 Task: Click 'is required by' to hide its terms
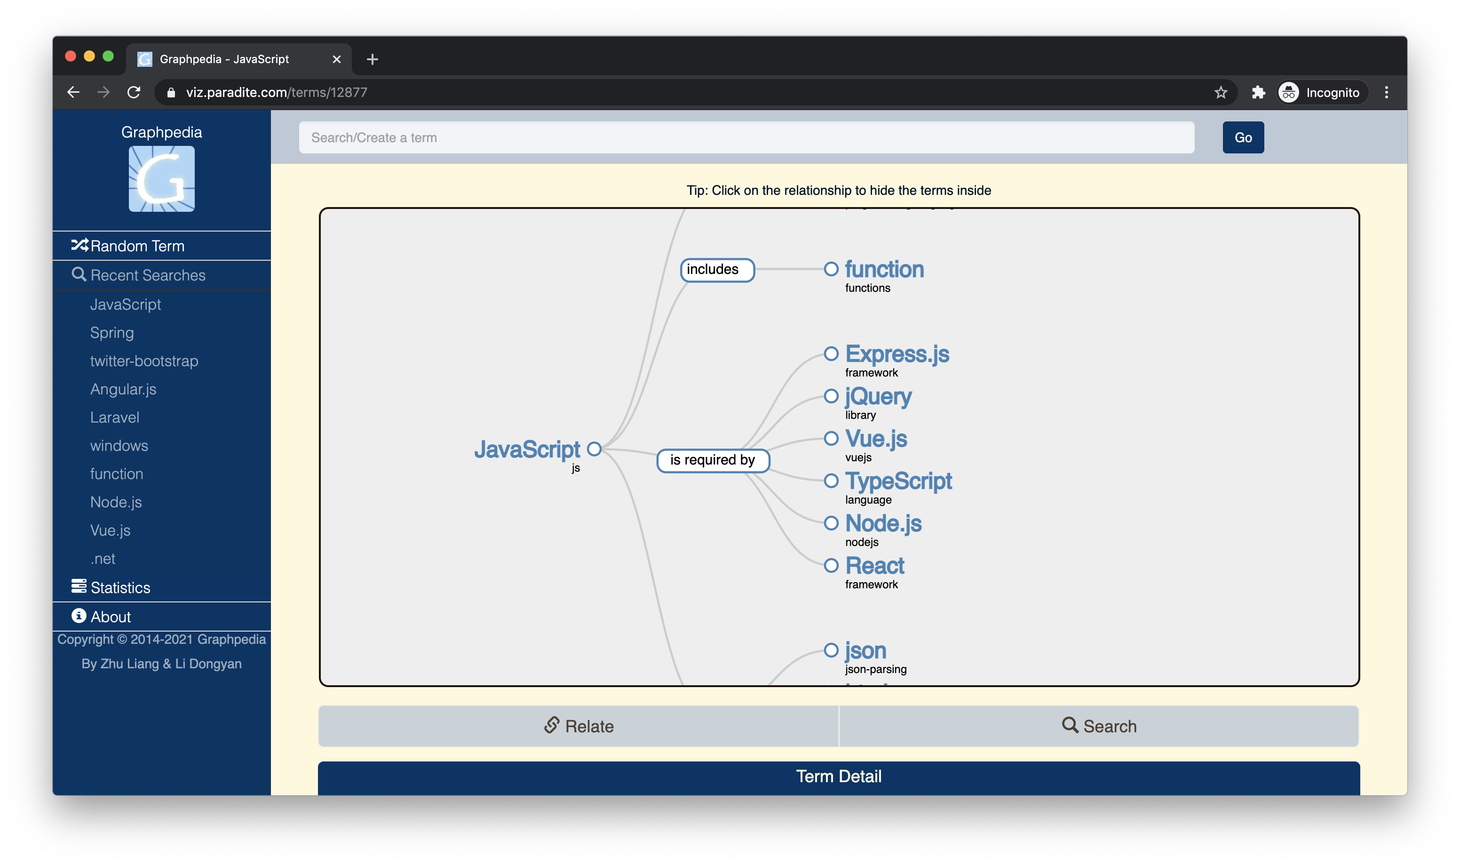coord(714,460)
